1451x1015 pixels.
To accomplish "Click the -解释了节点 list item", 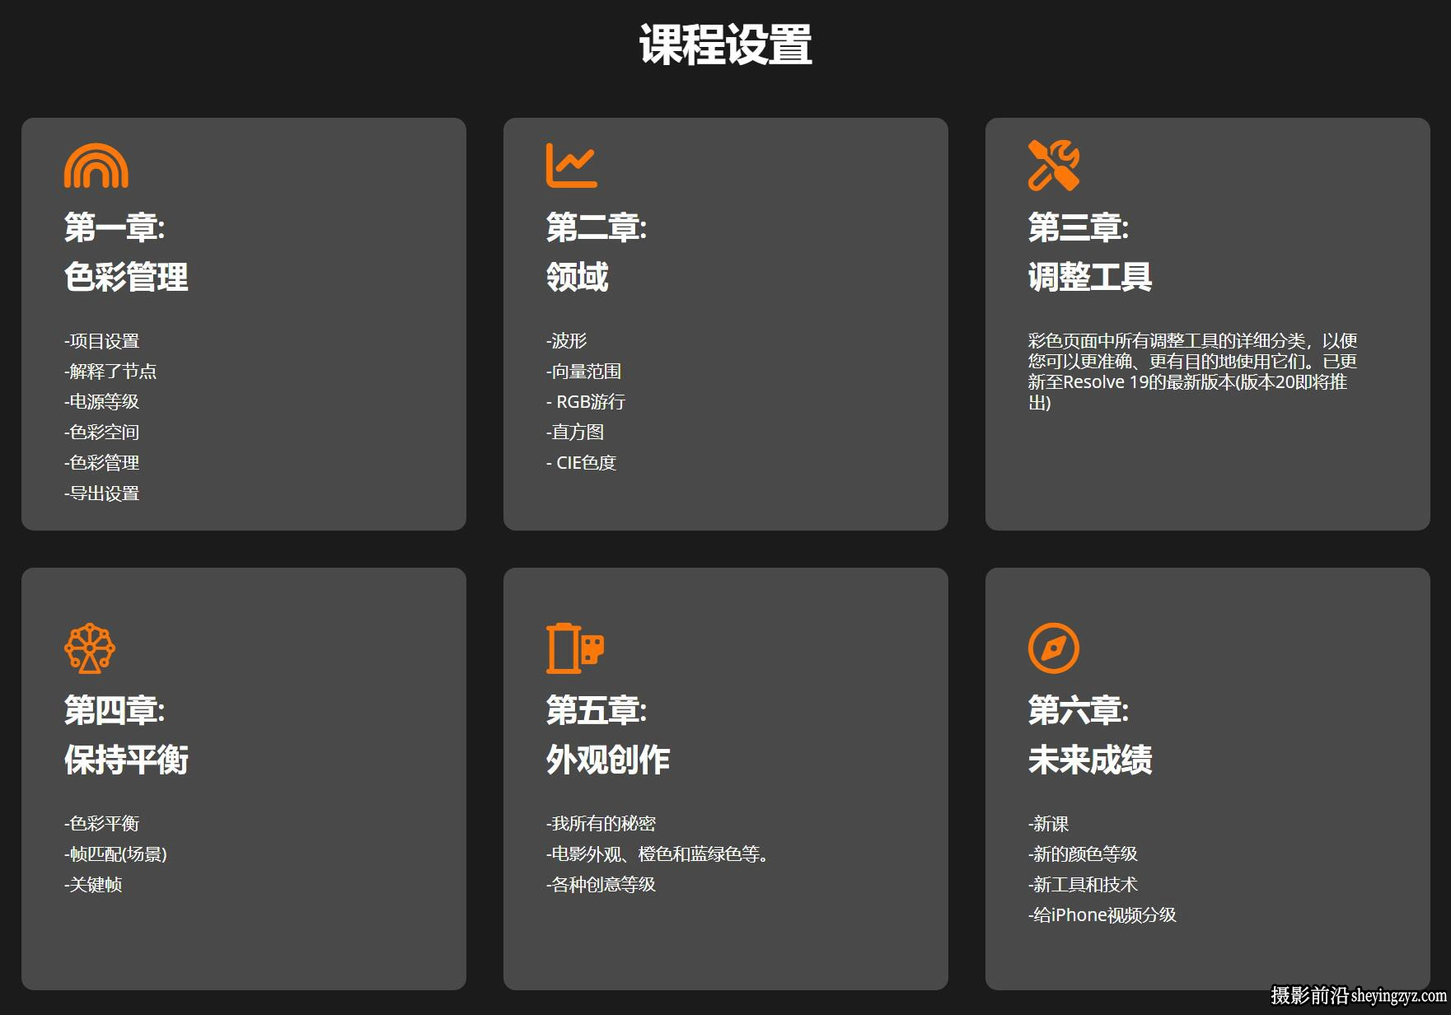I will (x=110, y=372).
